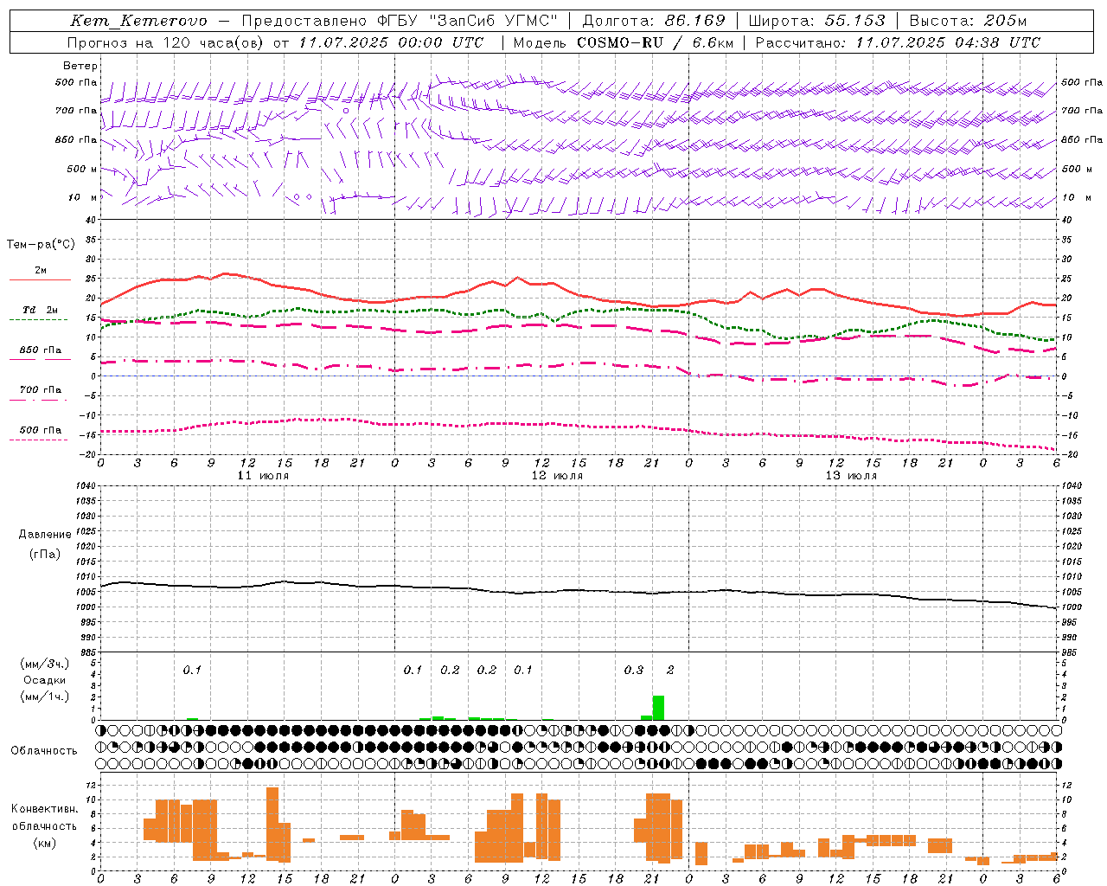Click the '(мм/1ч.)' precipitation unit label
Image resolution: width=1107 pixels, height=886 pixels.
pyautogui.click(x=45, y=697)
